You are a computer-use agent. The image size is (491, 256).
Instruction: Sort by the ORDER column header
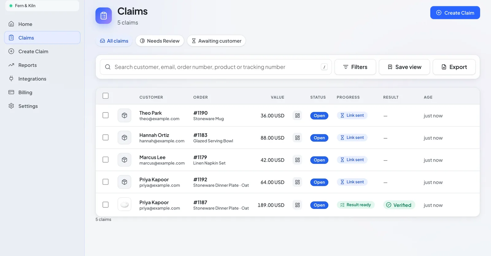coord(200,97)
